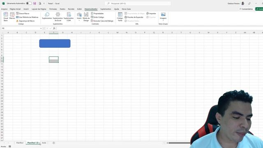Toggle Usar Referências Relativas
The image size is (263, 148).
(27, 17)
